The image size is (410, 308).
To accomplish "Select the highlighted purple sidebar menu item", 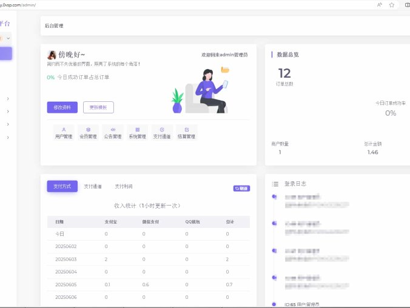I will click(x=5, y=53).
